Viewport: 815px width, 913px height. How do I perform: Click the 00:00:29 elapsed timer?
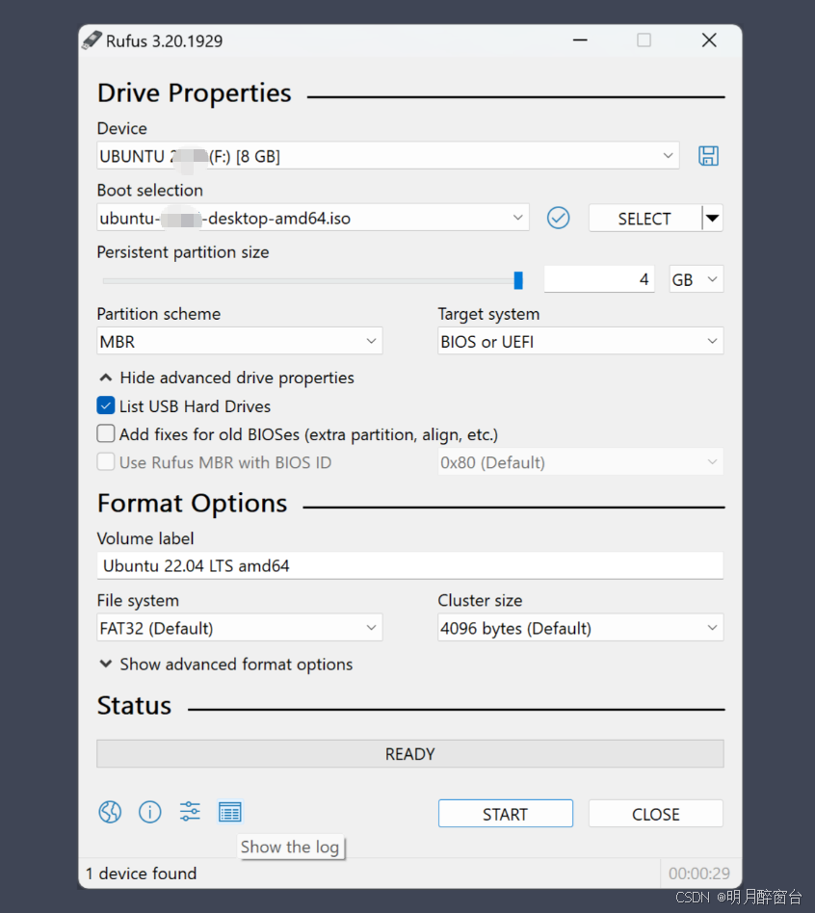click(699, 874)
